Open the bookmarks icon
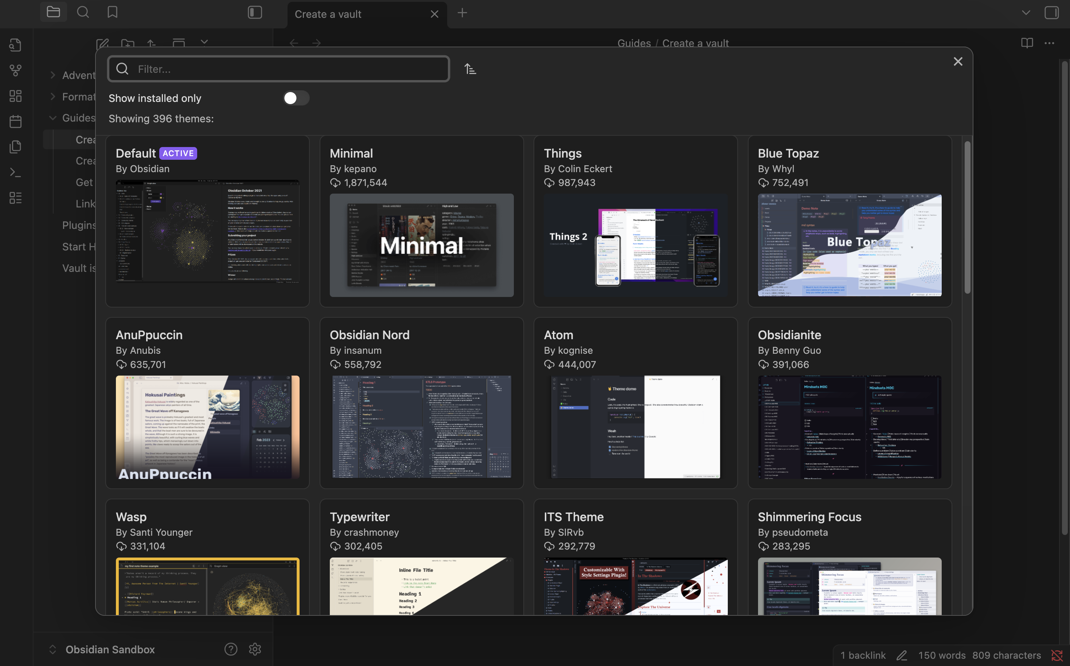This screenshot has width=1070, height=666. [x=113, y=12]
